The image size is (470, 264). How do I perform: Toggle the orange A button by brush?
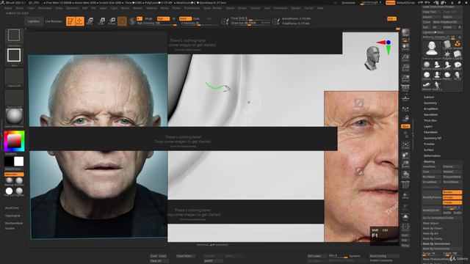139,18
